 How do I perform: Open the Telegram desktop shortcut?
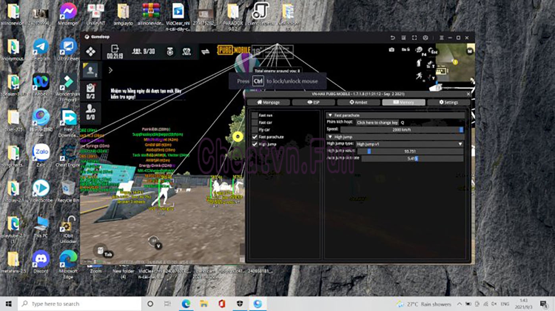tap(41, 47)
